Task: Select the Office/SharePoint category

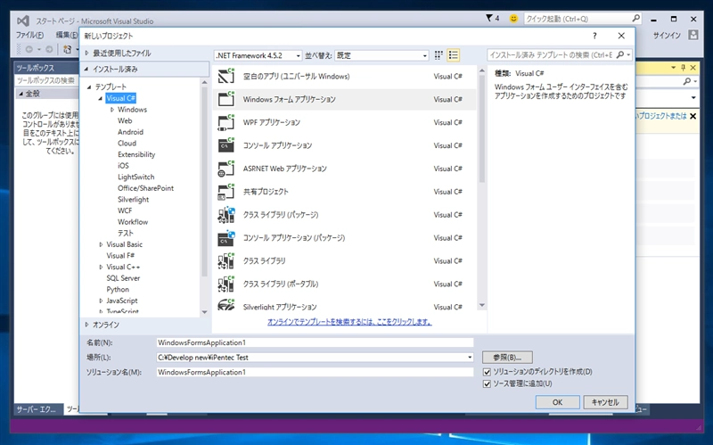Action: [x=145, y=188]
